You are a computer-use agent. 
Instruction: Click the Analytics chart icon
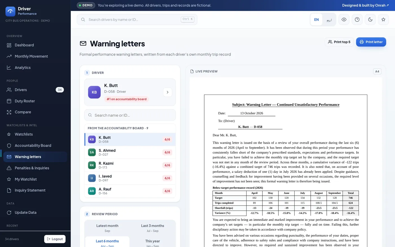(x=9, y=67)
